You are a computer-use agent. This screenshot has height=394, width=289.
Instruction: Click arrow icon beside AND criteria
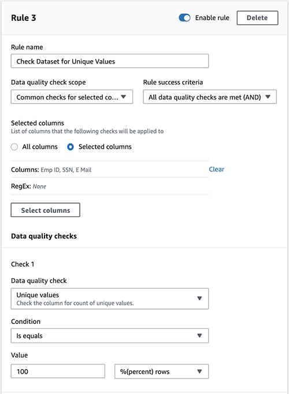(268, 97)
